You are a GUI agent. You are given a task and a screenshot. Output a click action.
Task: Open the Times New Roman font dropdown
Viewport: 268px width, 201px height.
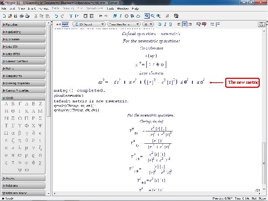tap(124, 24)
